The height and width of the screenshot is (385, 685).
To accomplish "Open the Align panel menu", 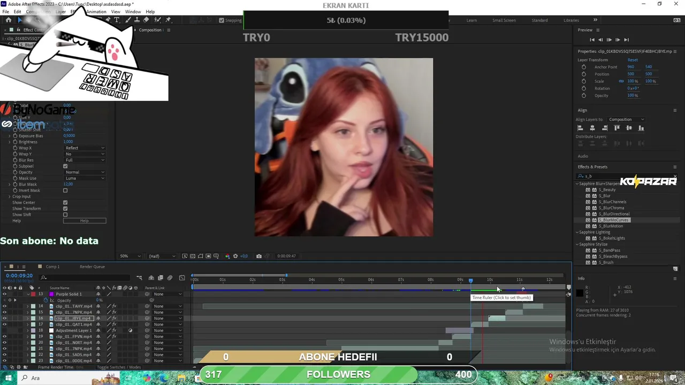I will (675, 110).
